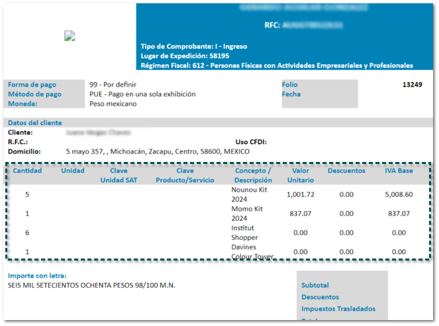Click the 'Importe con letra:' label
This screenshot has width=439, height=326.
tap(37, 276)
